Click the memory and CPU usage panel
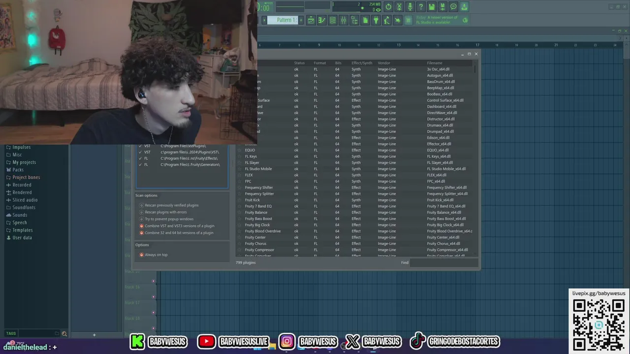This screenshot has width=630, height=354. tap(356, 6)
